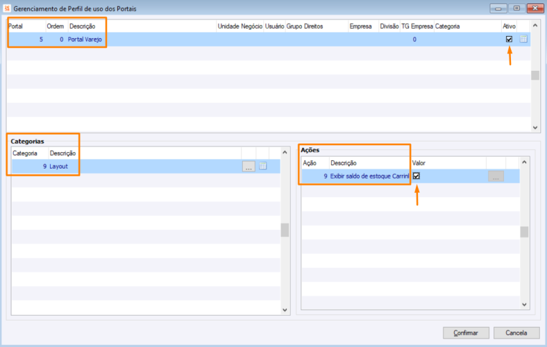Click up arrow of Categorias scrollbar

[x=285, y=153]
